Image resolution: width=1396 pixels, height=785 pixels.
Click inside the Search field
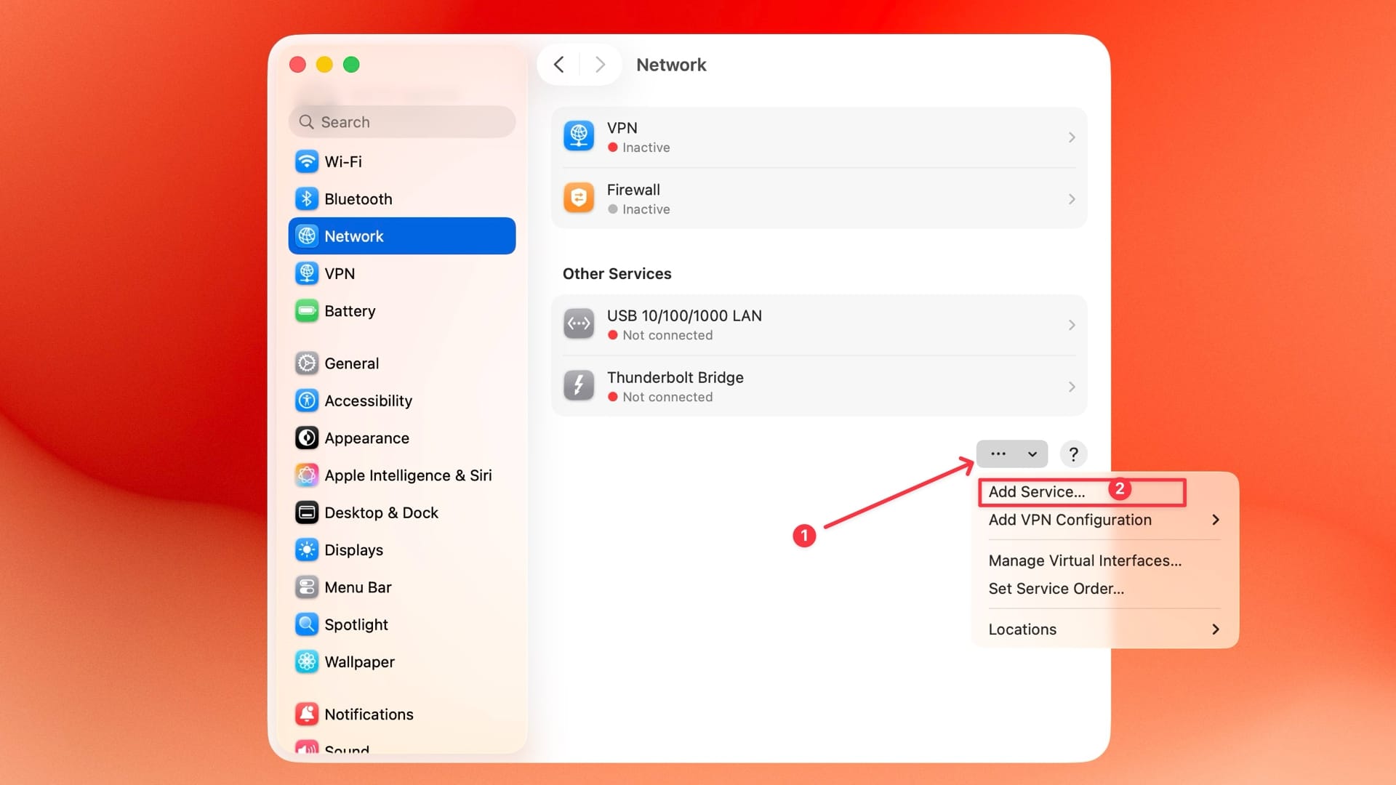click(401, 121)
